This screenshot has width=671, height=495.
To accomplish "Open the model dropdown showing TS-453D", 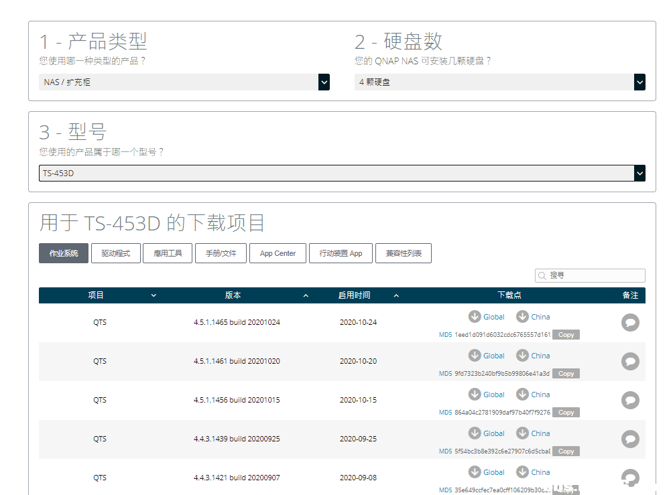I will (342, 173).
